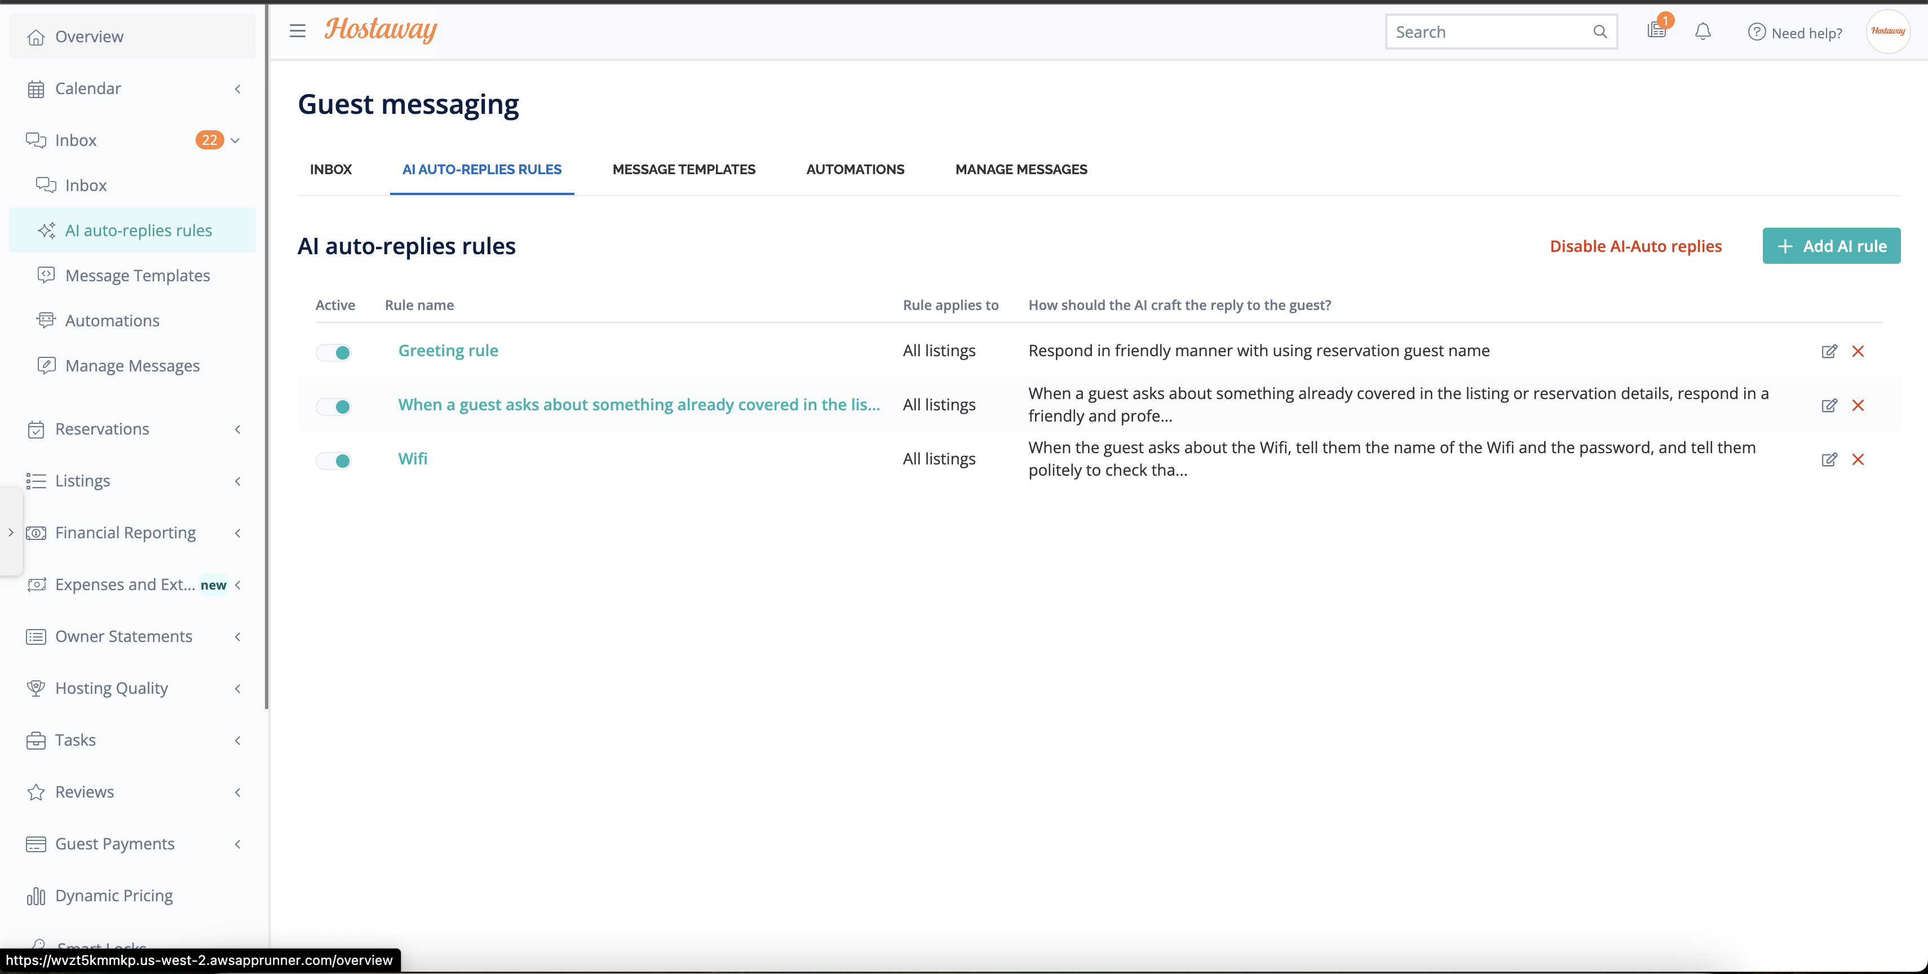This screenshot has height=974, width=1928.
Task: Expand the Listings chevron
Action: tap(237, 481)
